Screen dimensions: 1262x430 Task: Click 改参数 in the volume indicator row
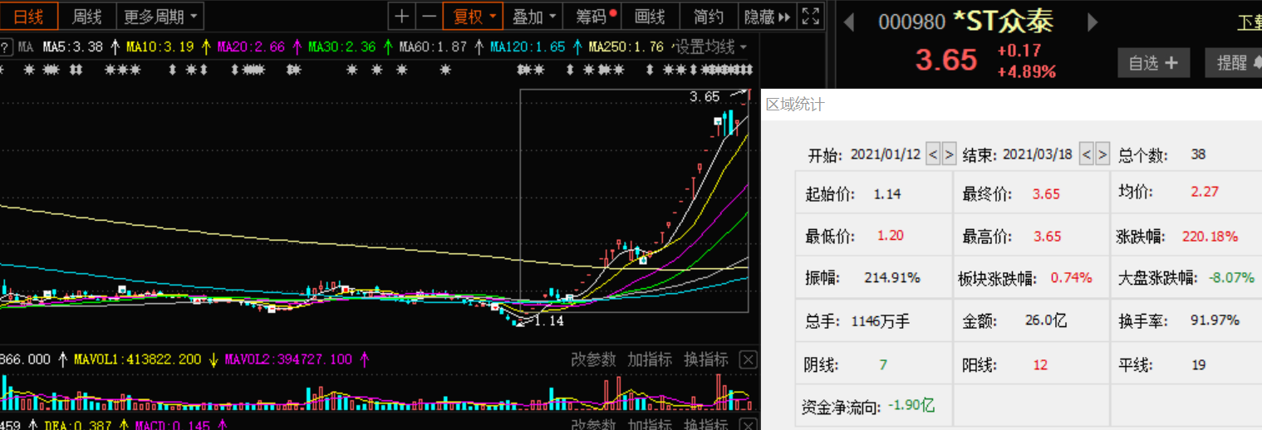593,359
